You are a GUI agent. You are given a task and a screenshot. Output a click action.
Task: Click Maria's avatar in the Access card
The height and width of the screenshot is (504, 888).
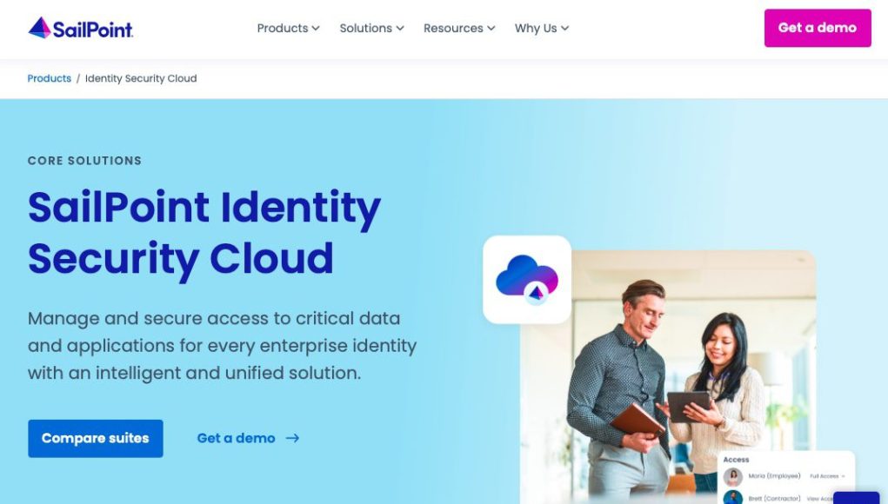click(733, 476)
